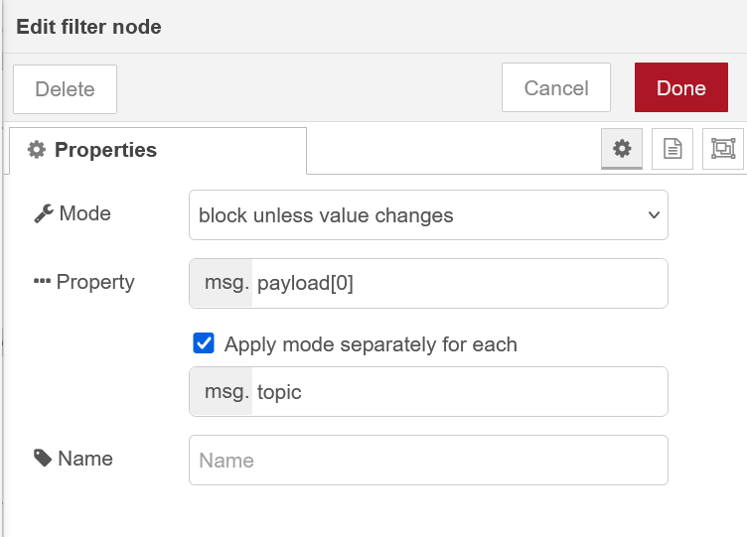Focus the Name input field
The height and width of the screenshot is (537, 747).
(x=427, y=461)
